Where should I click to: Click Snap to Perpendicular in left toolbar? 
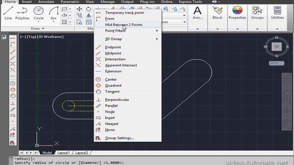click(12, 103)
